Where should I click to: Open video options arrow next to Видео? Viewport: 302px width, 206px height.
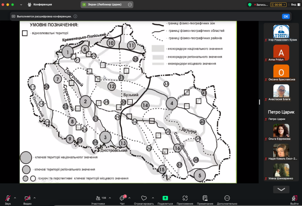[35, 198]
